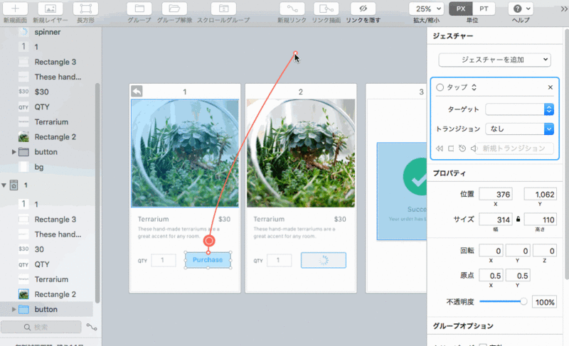This screenshot has height=346, width=569.
Task: Add a new link with 新規リンク
Action: [x=292, y=9]
